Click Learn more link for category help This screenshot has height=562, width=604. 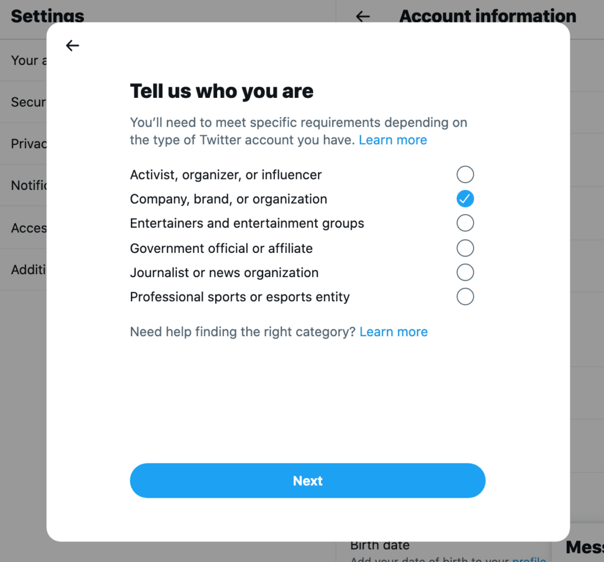tap(393, 332)
